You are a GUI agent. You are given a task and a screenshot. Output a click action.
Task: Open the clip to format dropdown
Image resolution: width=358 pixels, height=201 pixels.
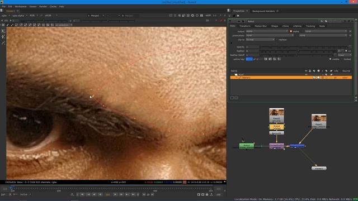pos(260,40)
